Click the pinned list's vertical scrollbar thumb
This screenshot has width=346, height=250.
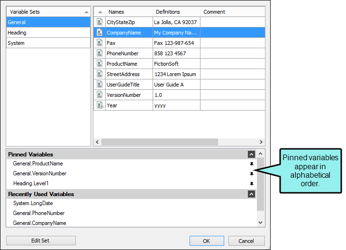tap(260, 184)
